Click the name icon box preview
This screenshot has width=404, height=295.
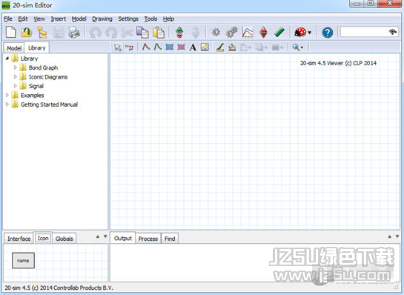click(23, 260)
